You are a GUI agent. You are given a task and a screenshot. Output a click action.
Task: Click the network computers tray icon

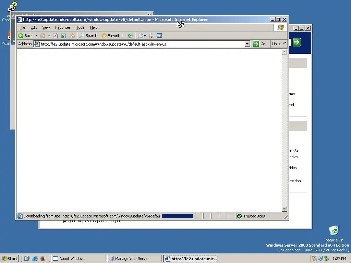point(320,259)
